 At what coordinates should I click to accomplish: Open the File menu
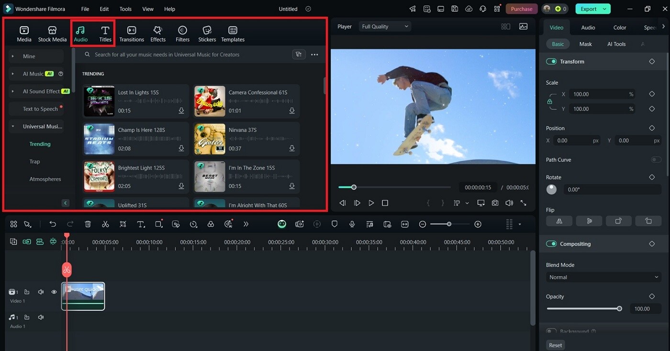tap(85, 9)
